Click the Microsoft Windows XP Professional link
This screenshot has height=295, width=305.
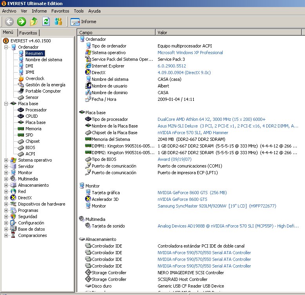(190, 53)
